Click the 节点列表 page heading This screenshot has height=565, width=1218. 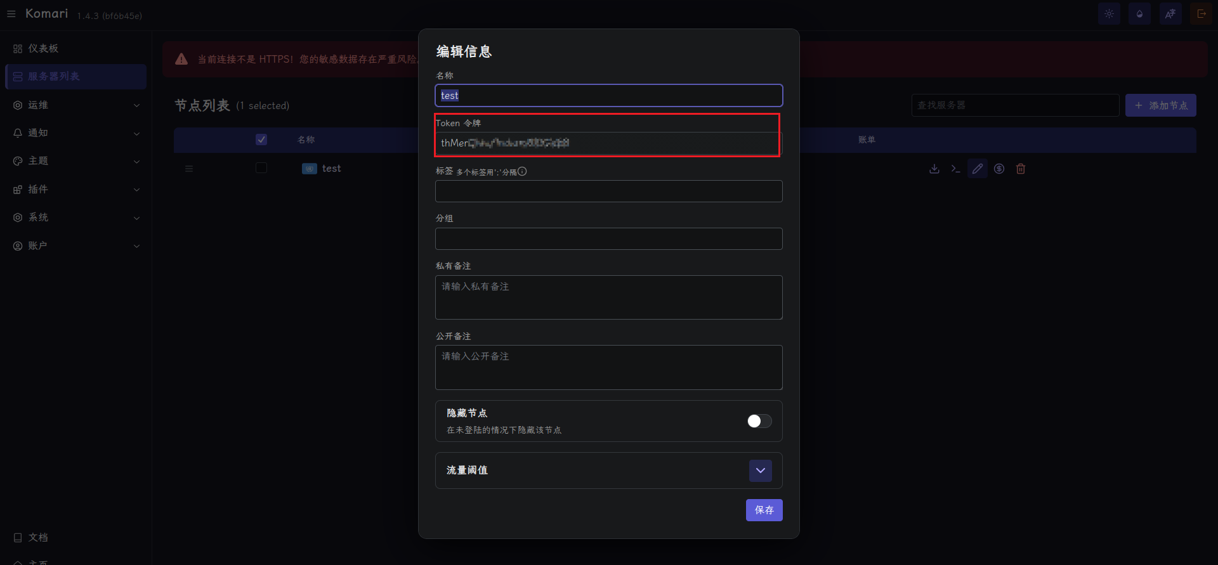coord(202,105)
